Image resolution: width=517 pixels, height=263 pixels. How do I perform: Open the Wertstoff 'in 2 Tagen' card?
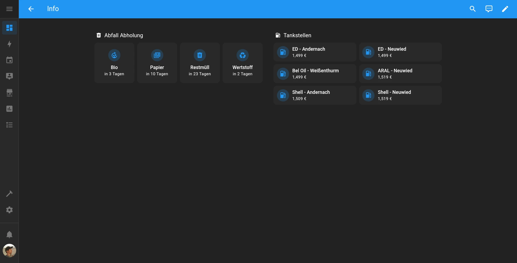click(242, 63)
